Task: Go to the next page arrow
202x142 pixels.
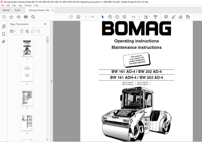Action: pyautogui.click(x=78, y=17)
